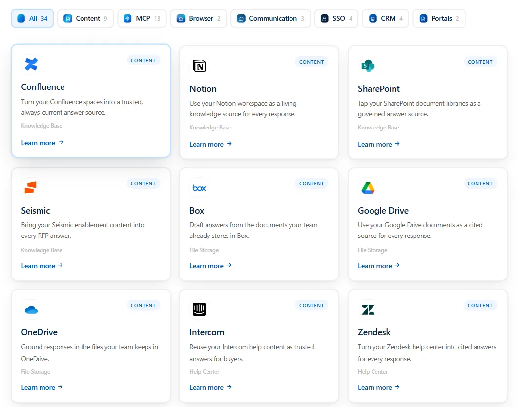
Task: Switch to the Communication filter tab
Action: (270, 19)
